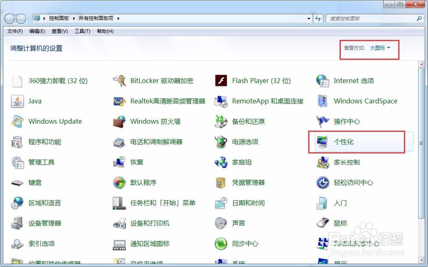Open the 编辑(E) menu

click(37, 31)
